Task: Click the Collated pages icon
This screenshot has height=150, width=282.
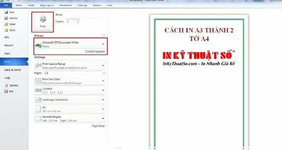Action: point(38,90)
